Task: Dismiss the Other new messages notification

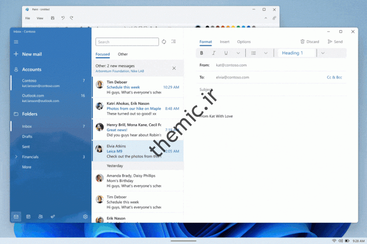Action: [174, 68]
